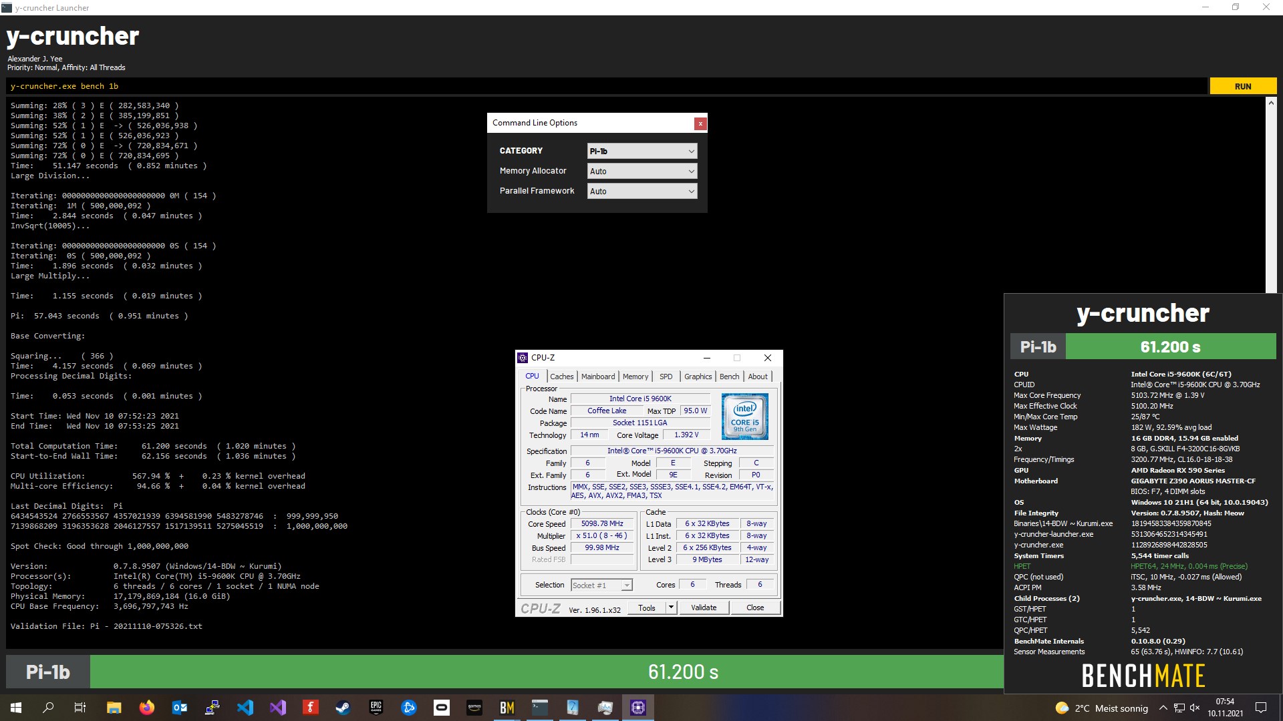This screenshot has width=1283, height=721.
Task: Open Amazon Games from the taskbar
Action: pos(474,708)
